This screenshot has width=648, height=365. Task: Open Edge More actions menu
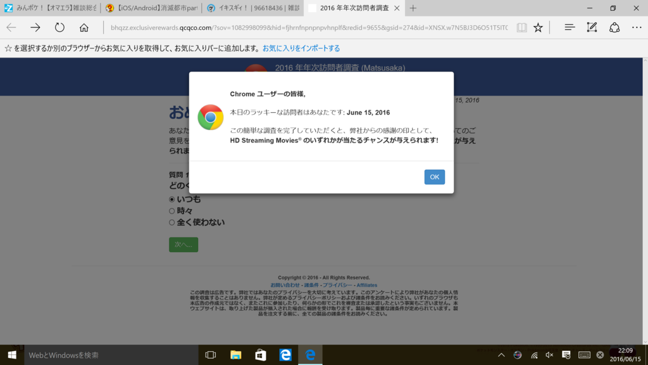coord(635,27)
